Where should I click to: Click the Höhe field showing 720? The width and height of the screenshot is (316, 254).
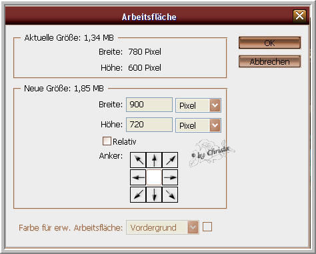tap(149, 125)
